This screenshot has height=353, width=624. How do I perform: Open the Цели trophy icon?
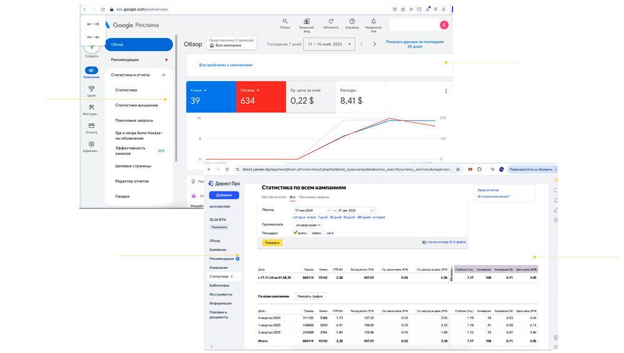click(x=91, y=89)
